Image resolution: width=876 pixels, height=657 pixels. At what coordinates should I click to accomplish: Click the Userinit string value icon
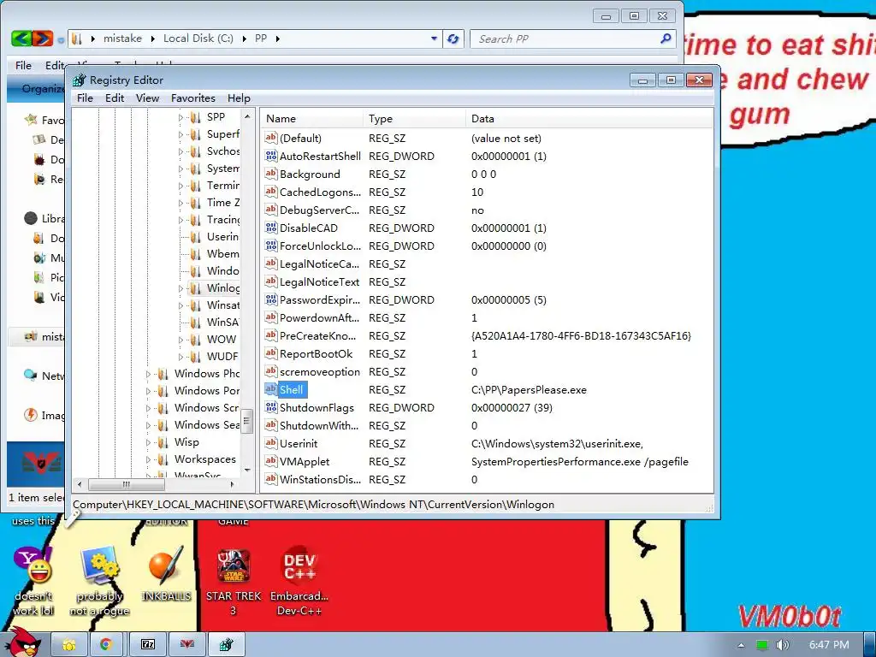click(271, 444)
